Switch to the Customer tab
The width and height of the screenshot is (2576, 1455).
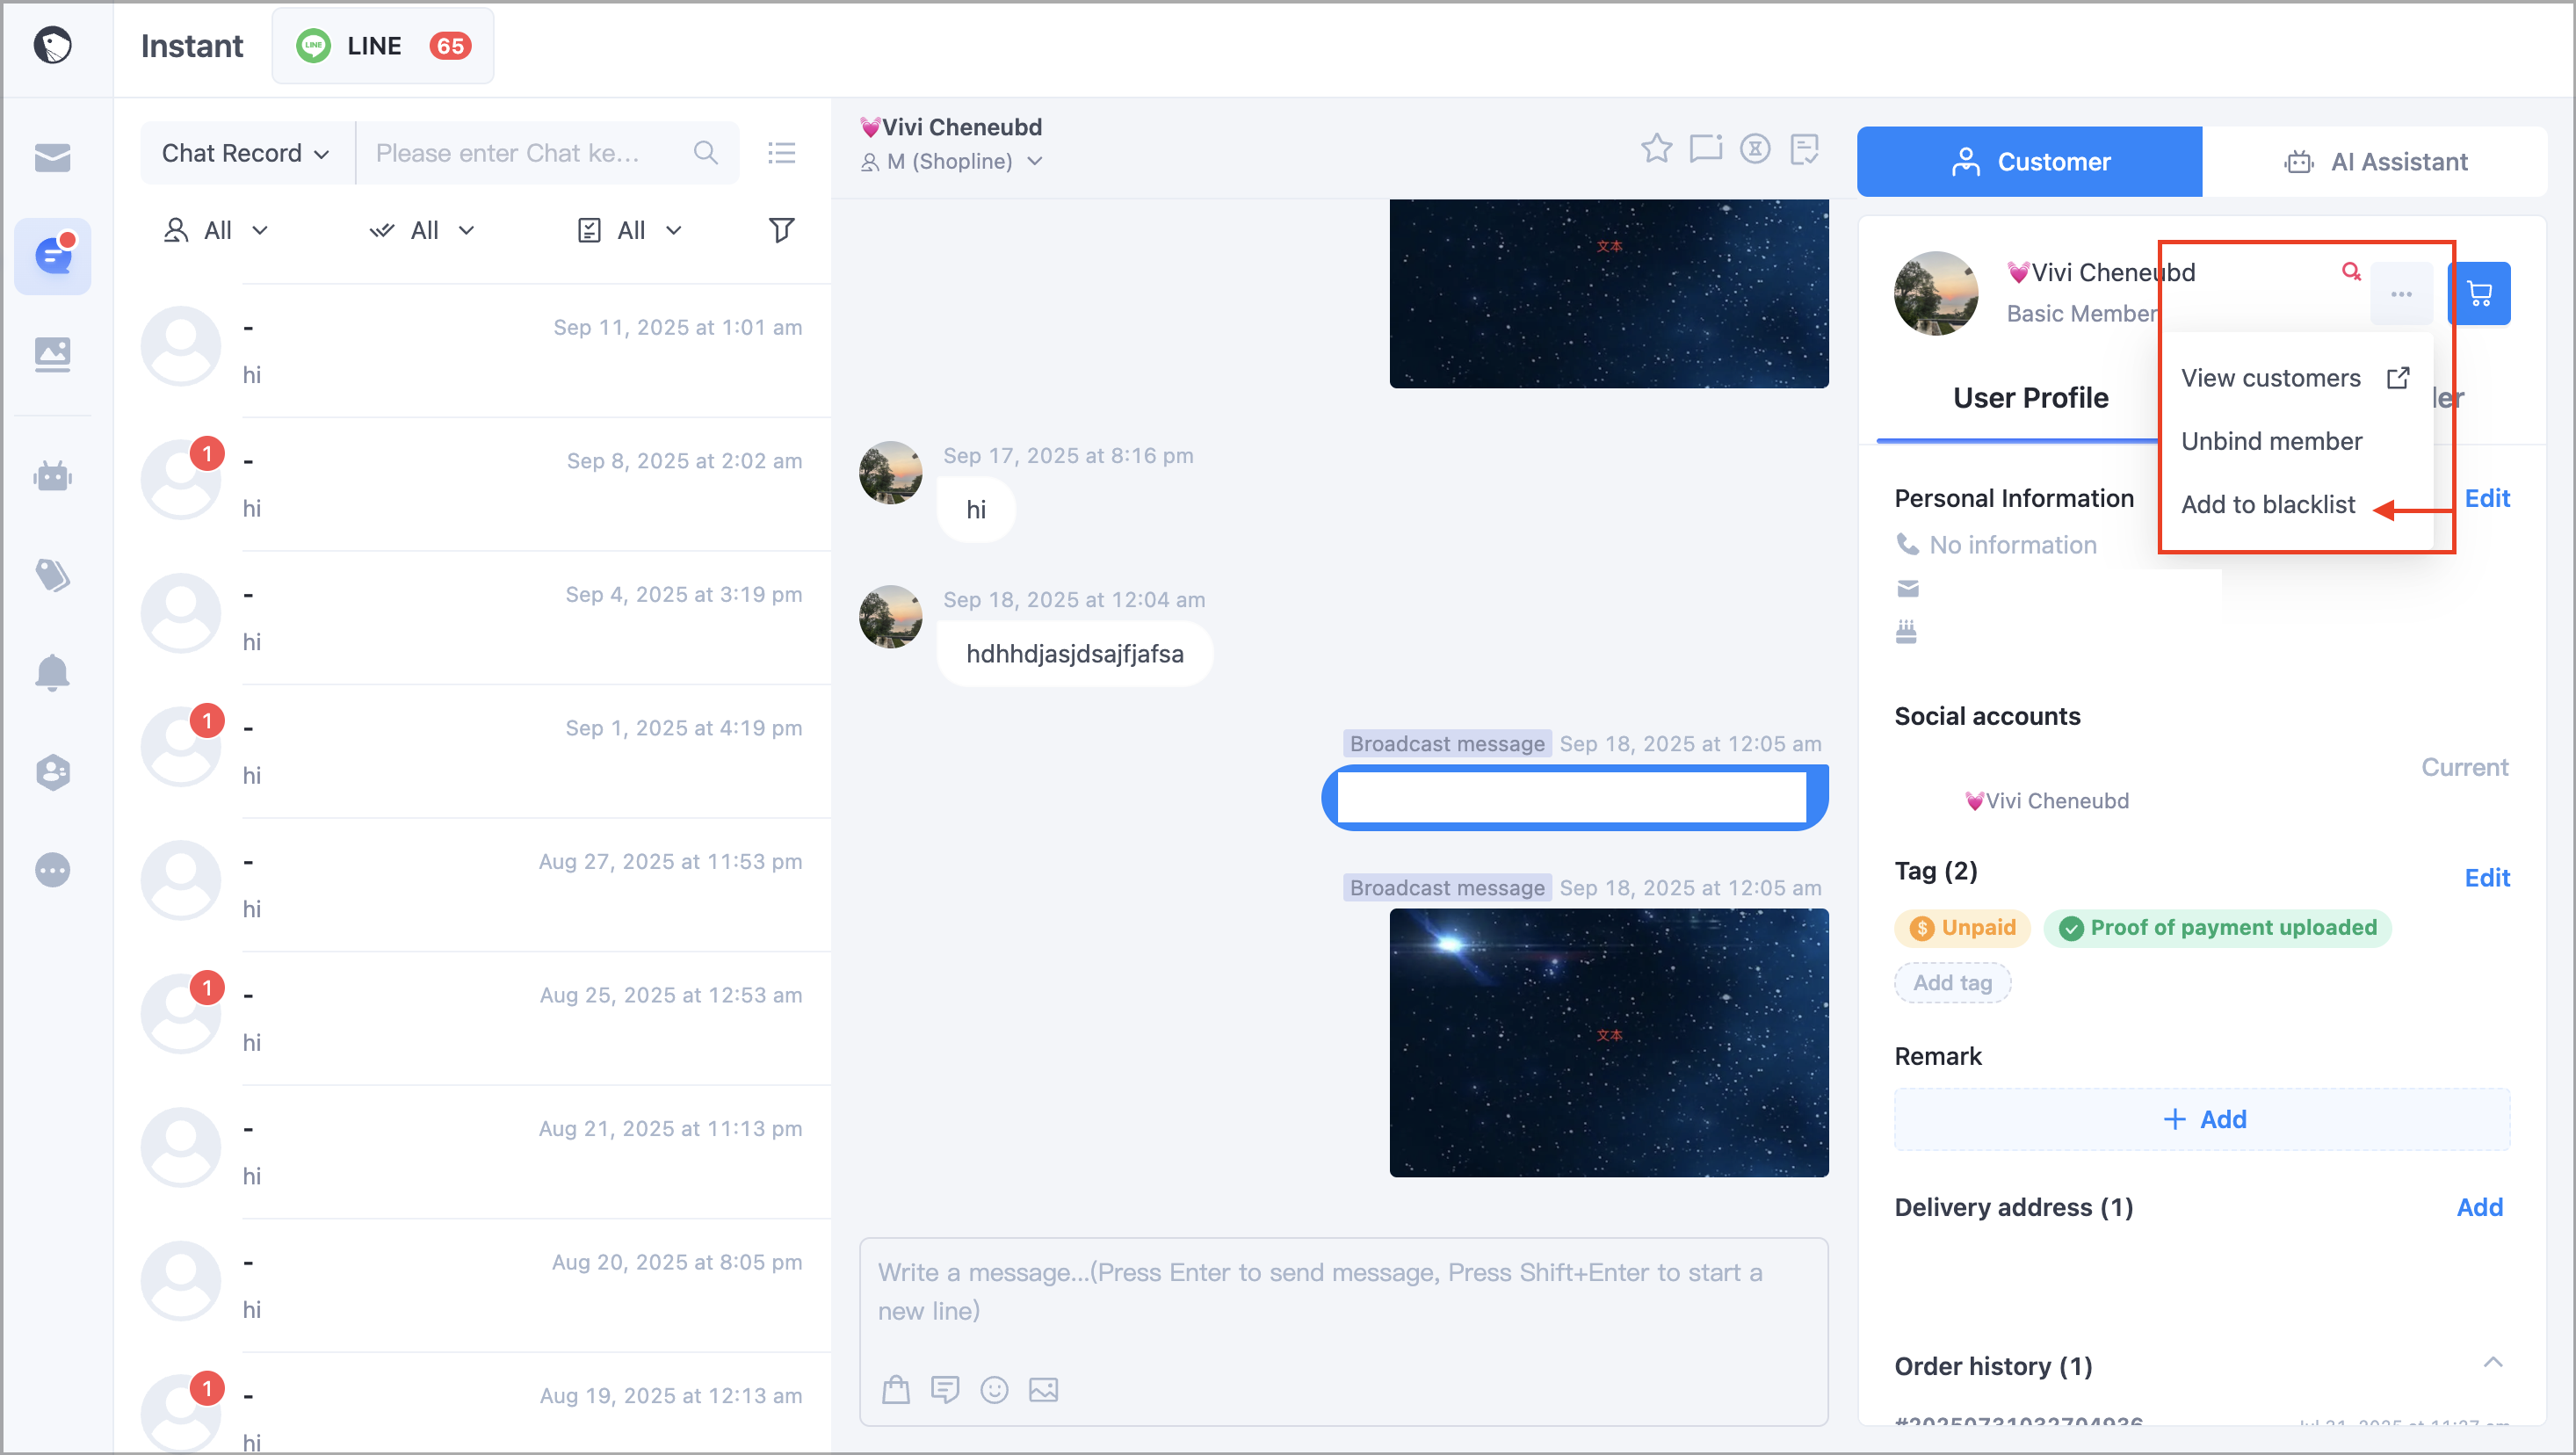[x=2029, y=161]
